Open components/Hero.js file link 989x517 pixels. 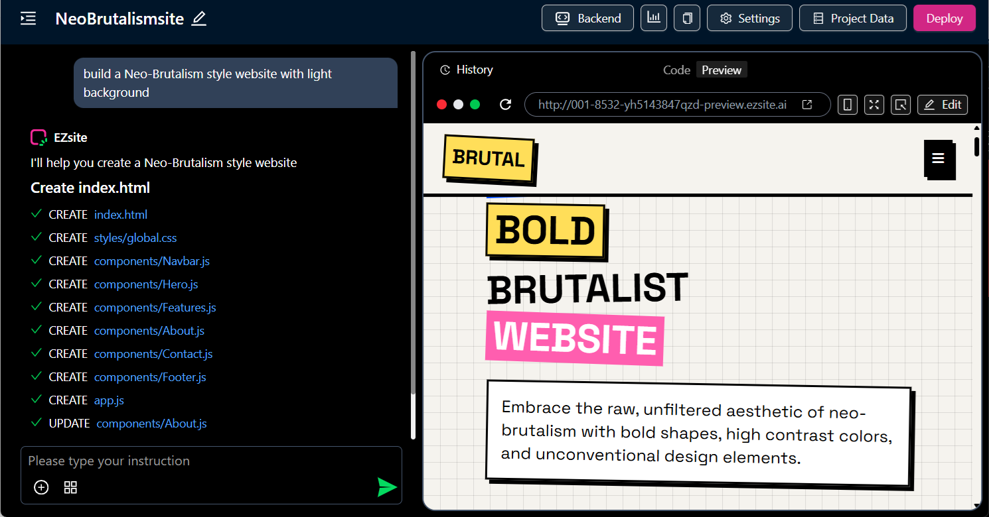tap(146, 284)
